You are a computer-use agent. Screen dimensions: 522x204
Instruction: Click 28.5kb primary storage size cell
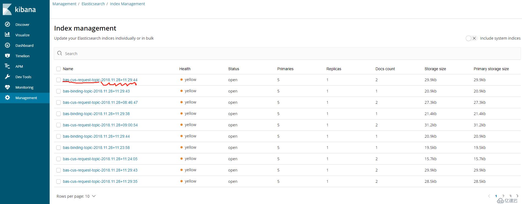click(x=480, y=181)
